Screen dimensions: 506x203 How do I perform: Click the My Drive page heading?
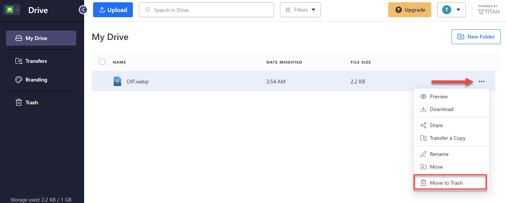pyautogui.click(x=110, y=37)
